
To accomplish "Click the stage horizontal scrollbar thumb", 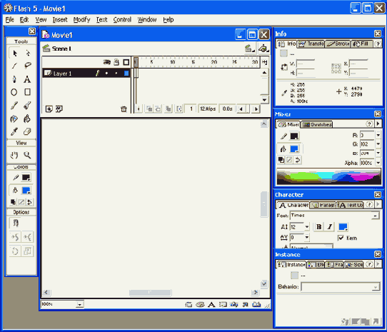I will [151, 293].
